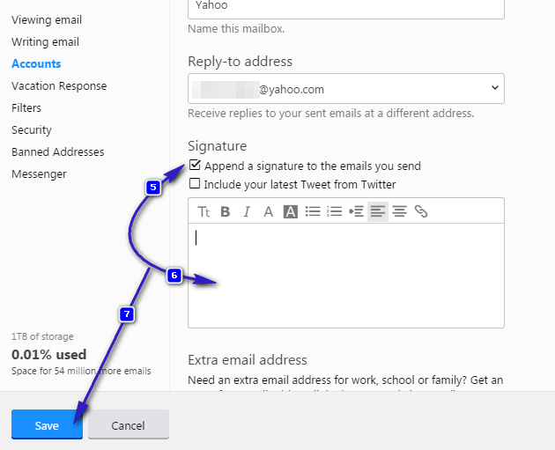Open the Filters settings

[x=26, y=108]
